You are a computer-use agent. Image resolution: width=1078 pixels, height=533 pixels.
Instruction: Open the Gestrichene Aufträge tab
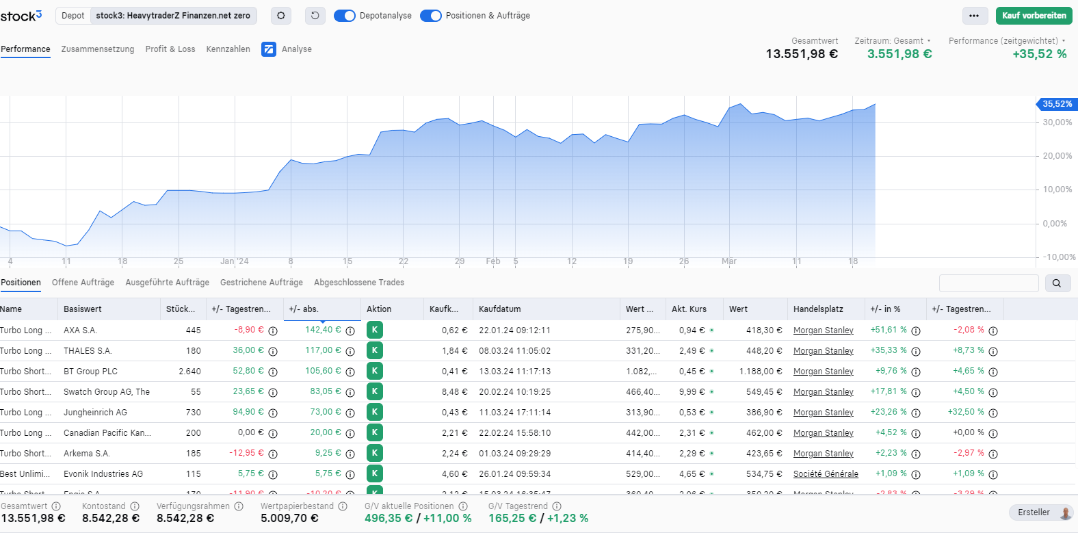[261, 283]
